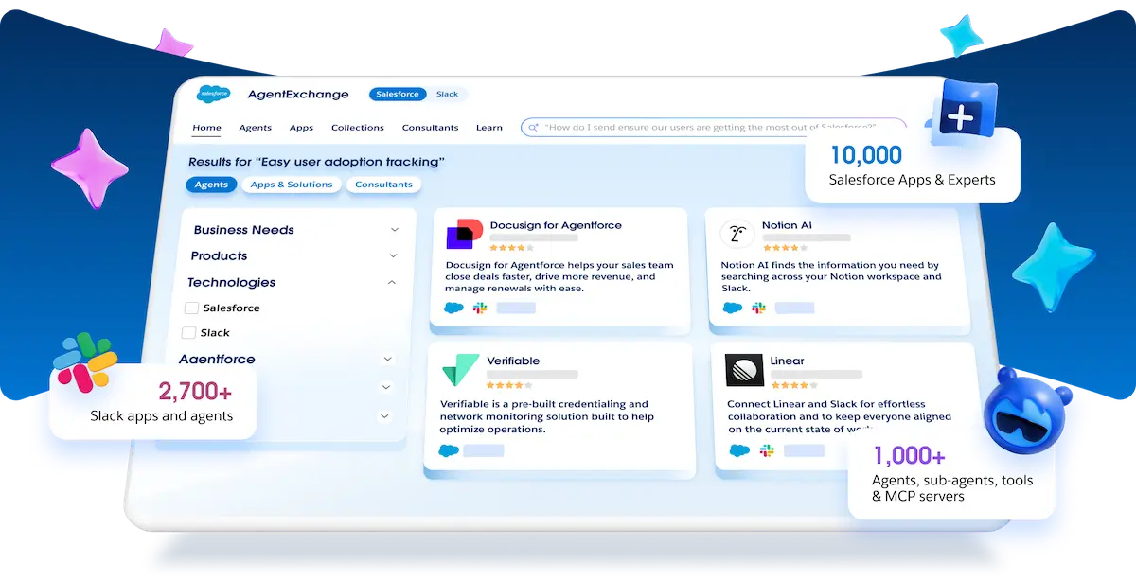The height and width of the screenshot is (581, 1136).
Task: Check the Salesforce technology checkbox
Action: click(191, 308)
